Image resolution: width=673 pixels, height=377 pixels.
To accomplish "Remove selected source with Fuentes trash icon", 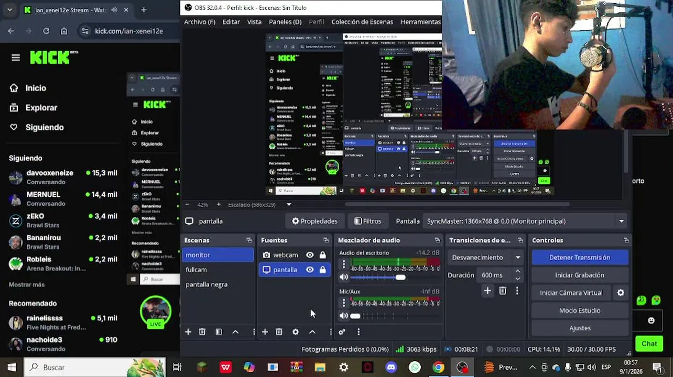I will (x=279, y=332).
